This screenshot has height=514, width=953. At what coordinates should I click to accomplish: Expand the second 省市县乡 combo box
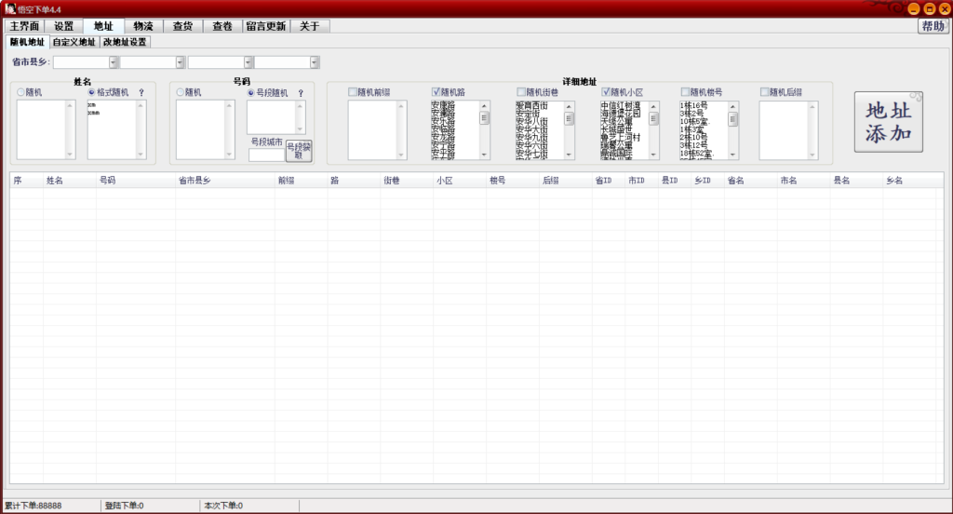click(181, 62)
